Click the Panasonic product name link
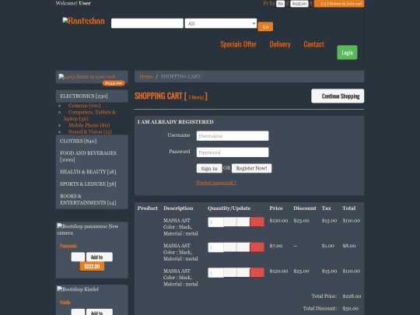The height and width of the screenshot is (315, 420). point(68,246)
